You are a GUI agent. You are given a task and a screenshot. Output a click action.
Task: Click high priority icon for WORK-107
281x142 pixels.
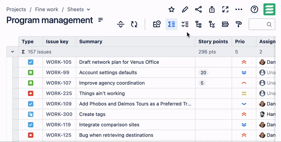point(244,83)
